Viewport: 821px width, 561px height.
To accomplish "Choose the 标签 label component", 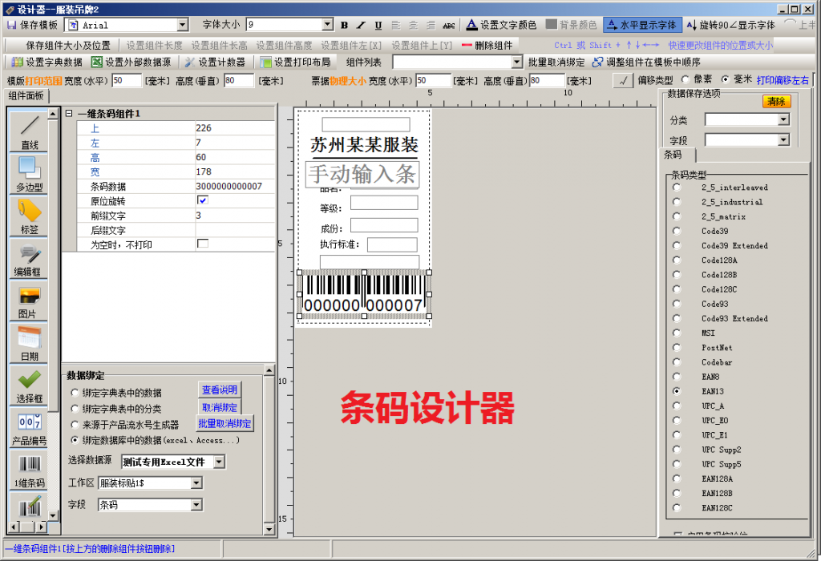I will pyautogui.click(x=29, y=216).
